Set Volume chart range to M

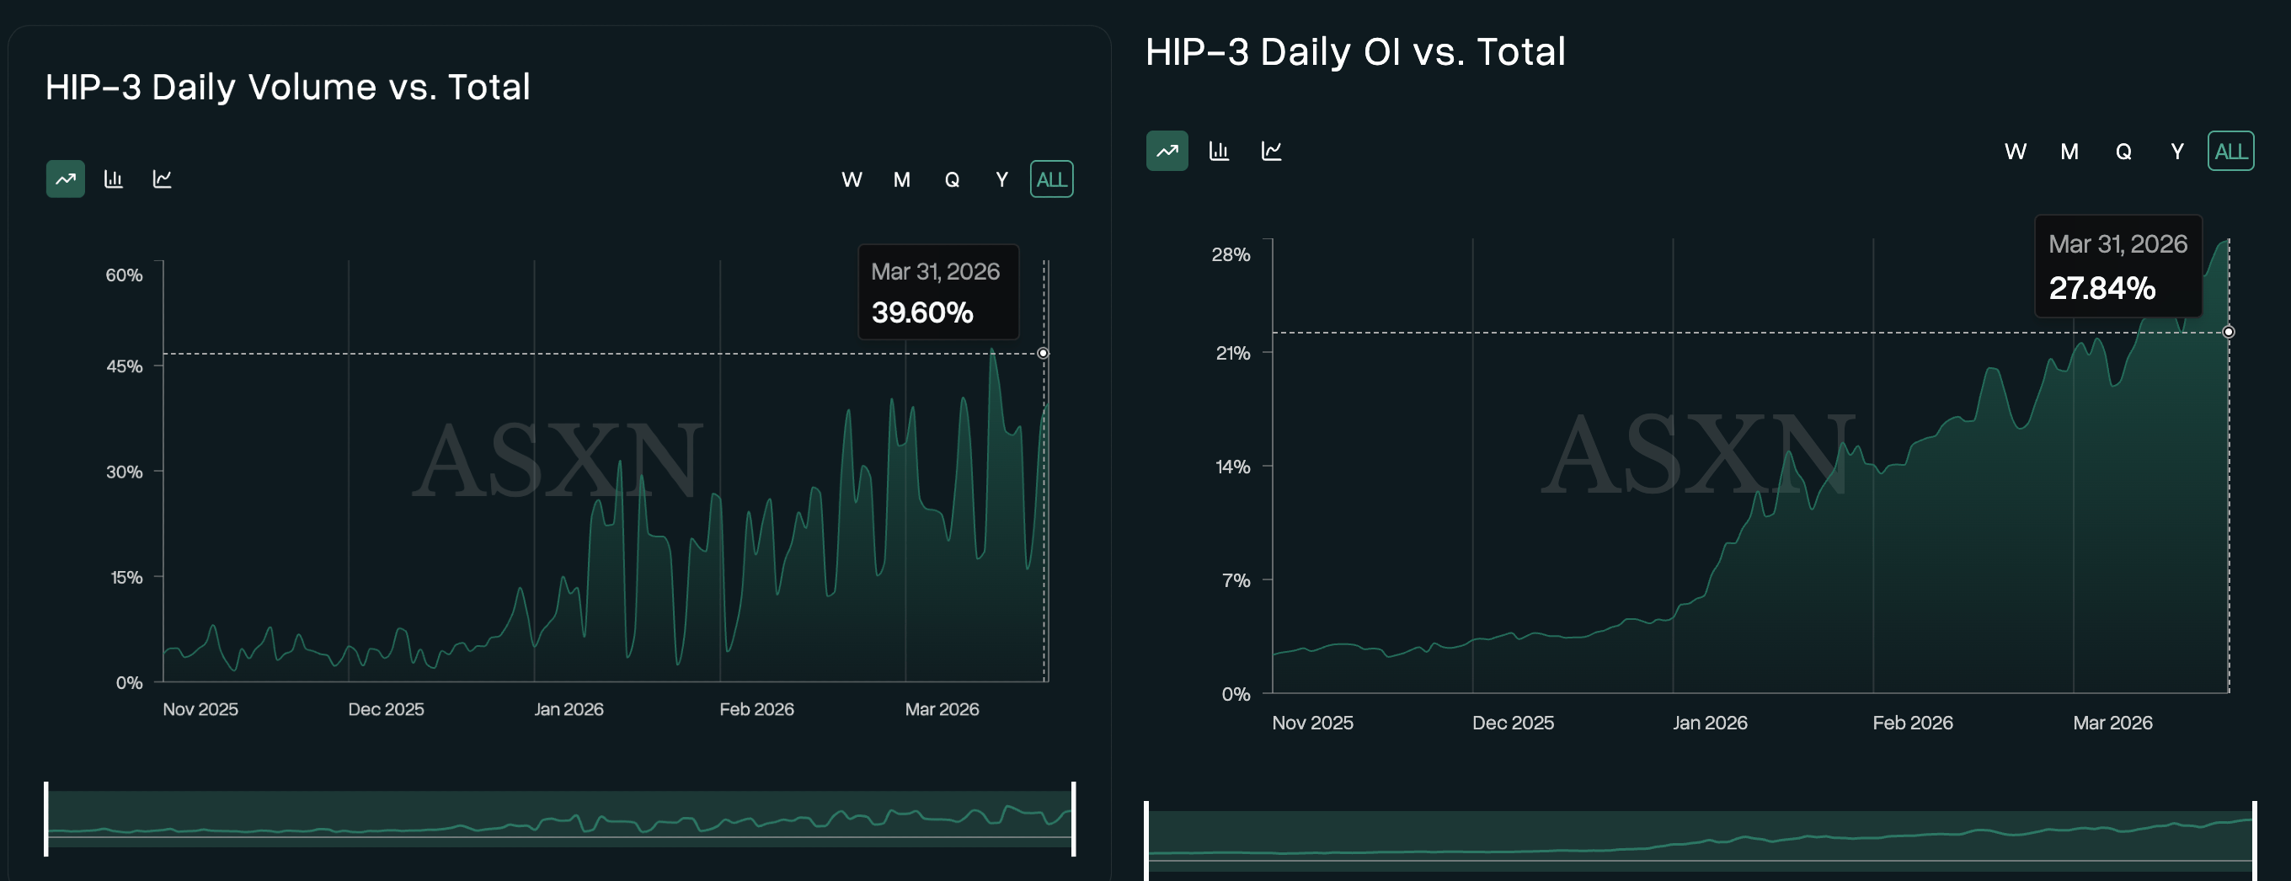901,179
